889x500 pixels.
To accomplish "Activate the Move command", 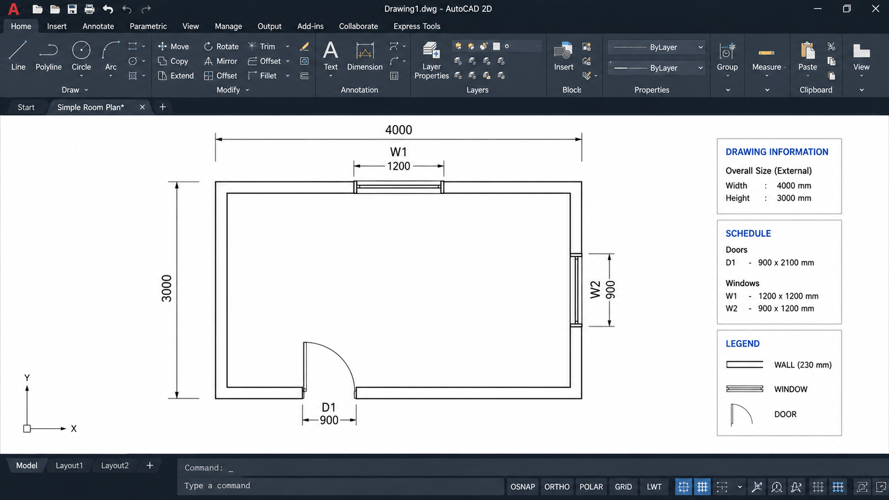I will coord(173,47).
